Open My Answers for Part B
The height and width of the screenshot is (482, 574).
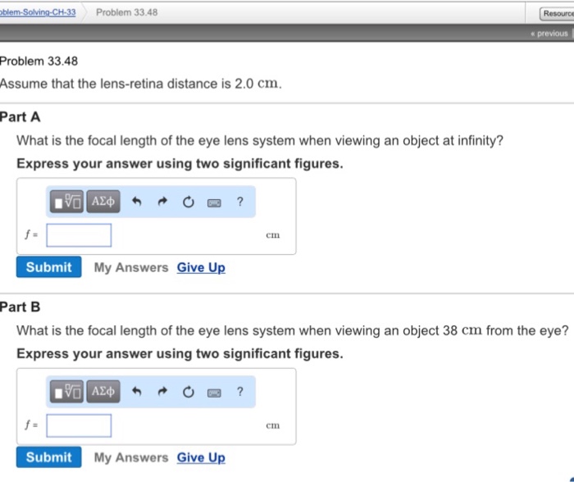pos(131,458)
